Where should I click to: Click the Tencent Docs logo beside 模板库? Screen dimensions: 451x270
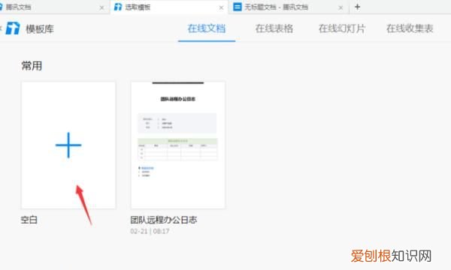[x=13, y=28]
